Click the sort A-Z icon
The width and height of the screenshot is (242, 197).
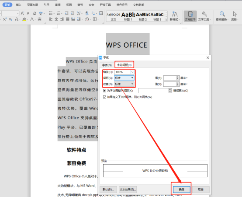(x=87, y=13)
